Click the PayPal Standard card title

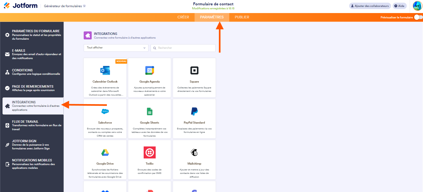[x=194, y=123]
